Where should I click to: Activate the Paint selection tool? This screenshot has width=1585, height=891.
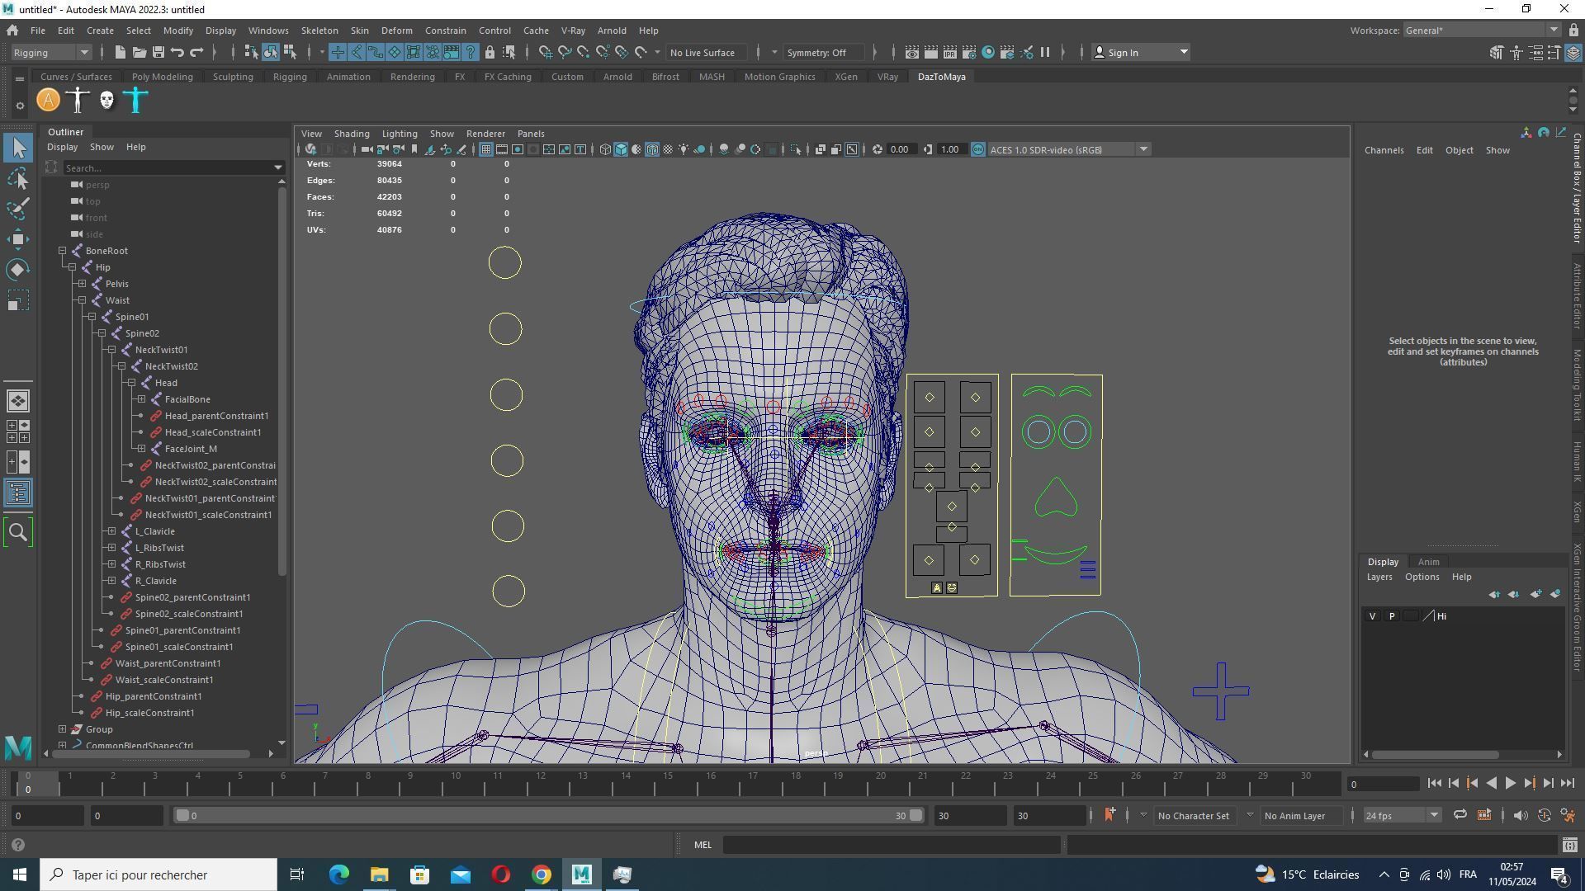coord(18,209)
